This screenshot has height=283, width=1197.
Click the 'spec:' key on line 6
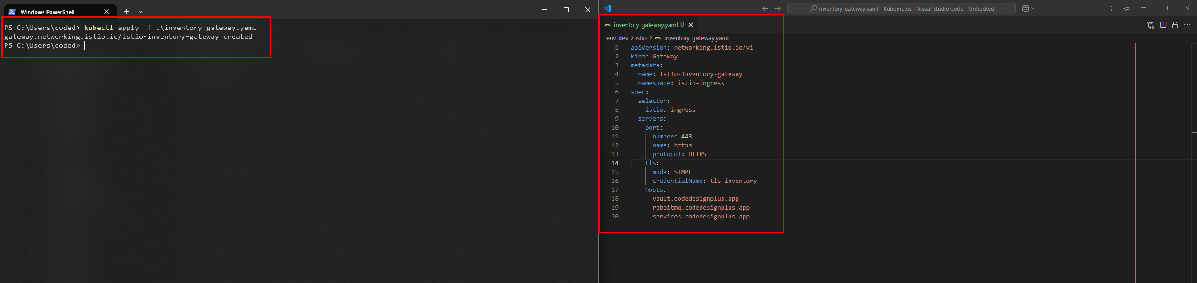(639, 92)
